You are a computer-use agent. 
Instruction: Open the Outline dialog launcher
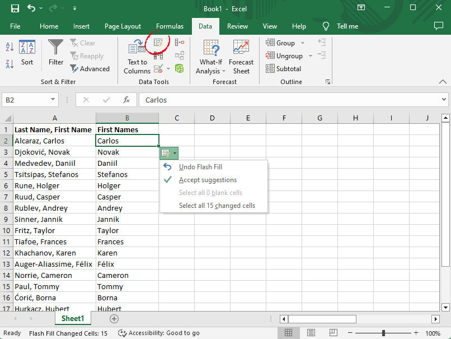[327, 82]
